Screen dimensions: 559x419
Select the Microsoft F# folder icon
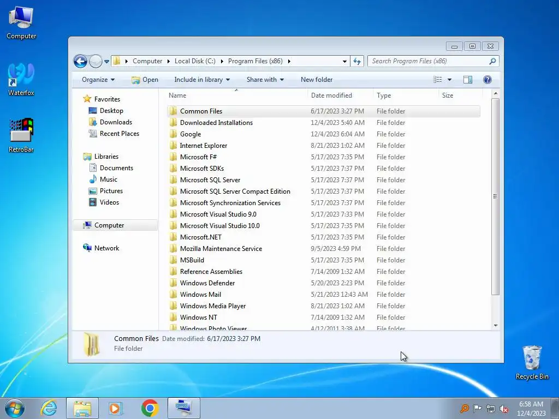(x=173, y=157)
